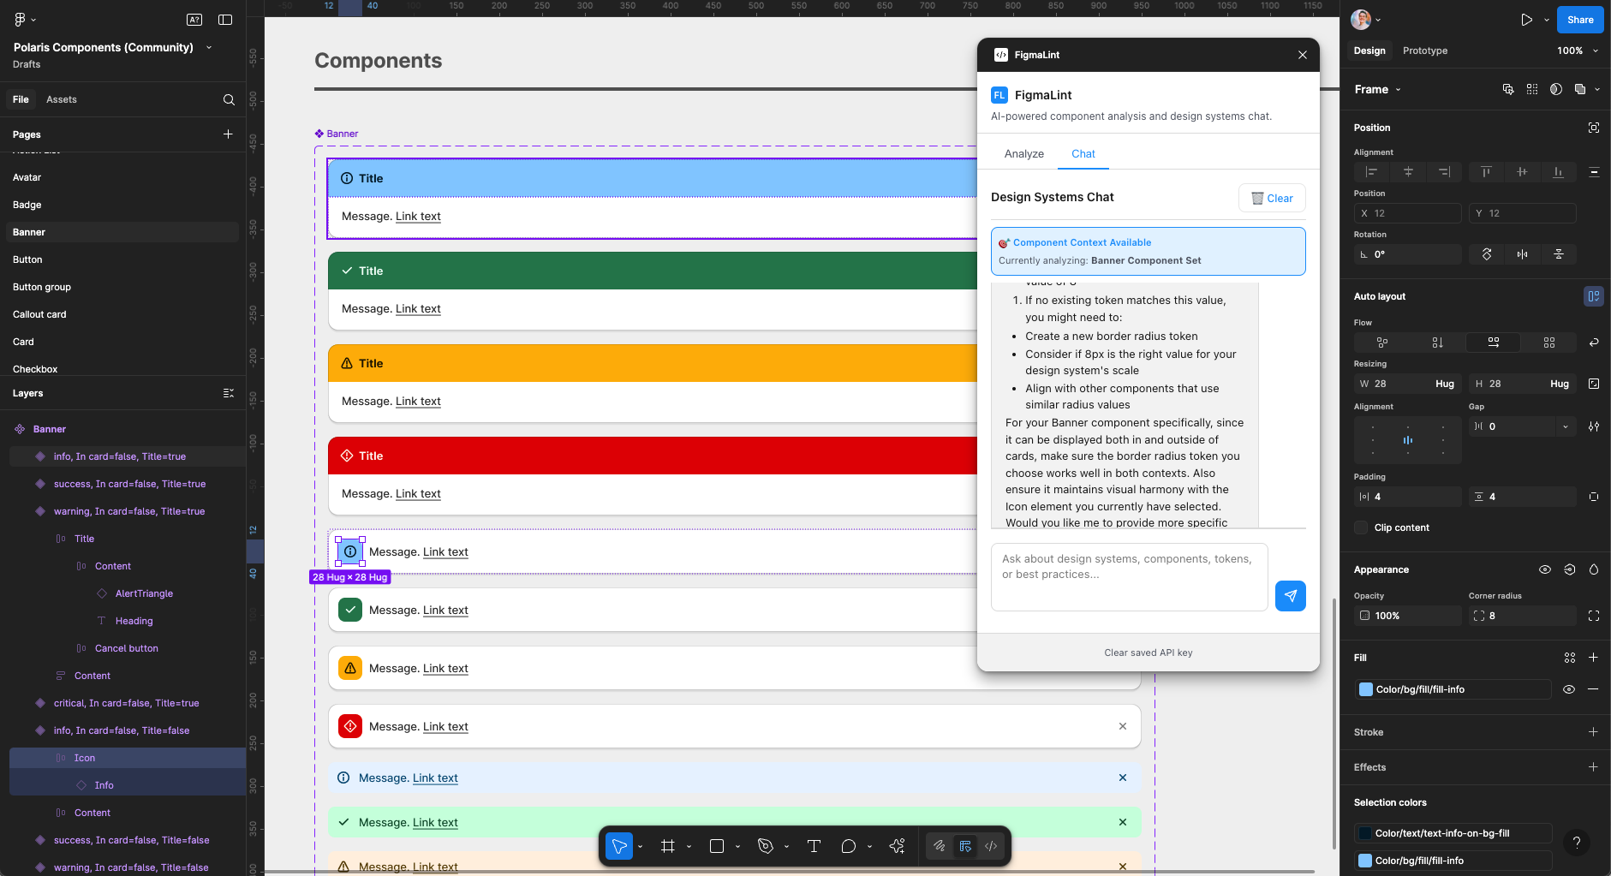Toggle the auto layout button
1611x876 pixels.
(1593, 296)
